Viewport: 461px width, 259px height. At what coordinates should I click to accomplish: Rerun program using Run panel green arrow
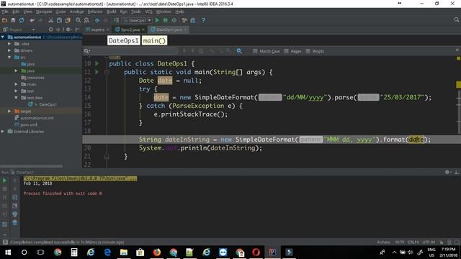4,181
